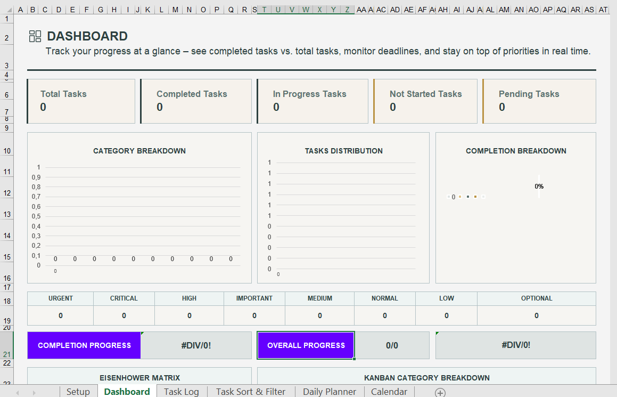
Task: Open the Task Sort & Filter tab
Action: point(250,392)
